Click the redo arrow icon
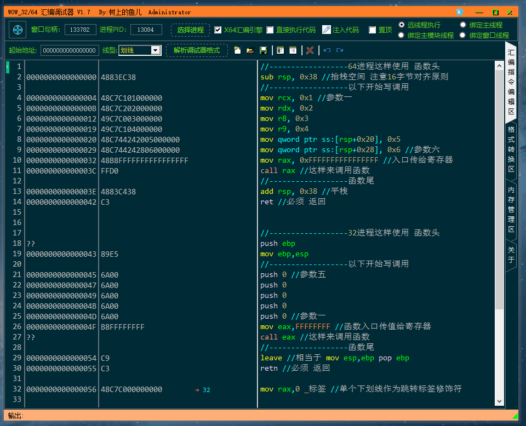The height and width of the screenshot is (426, 526). (x=340, y=50)
